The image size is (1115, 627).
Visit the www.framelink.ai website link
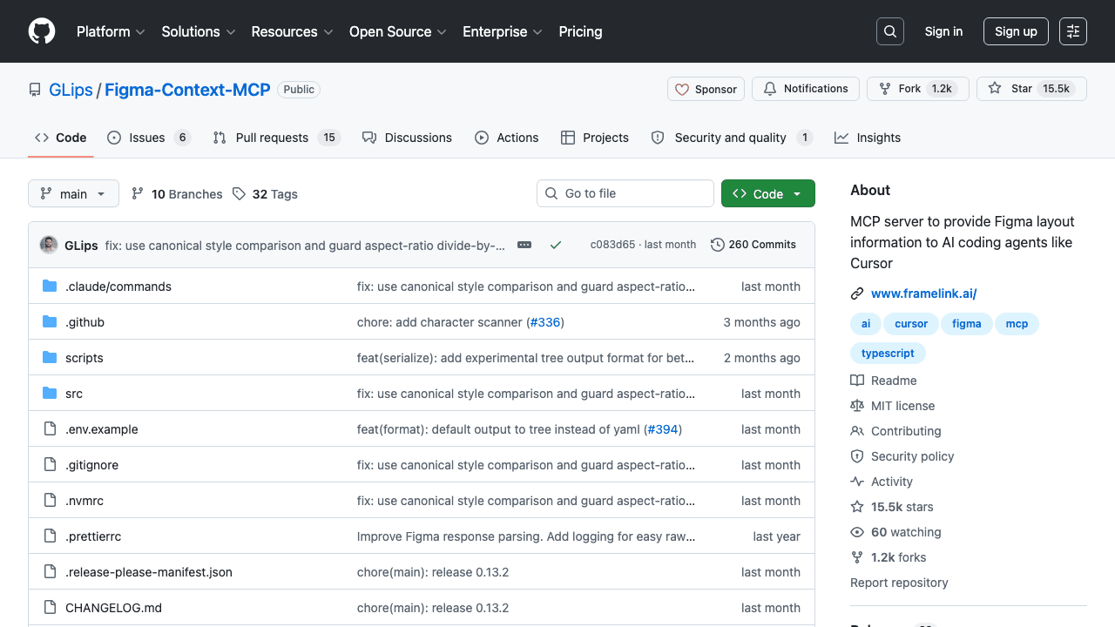[923, 293]
